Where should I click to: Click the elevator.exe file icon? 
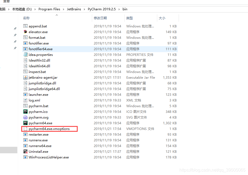(25, 32)
